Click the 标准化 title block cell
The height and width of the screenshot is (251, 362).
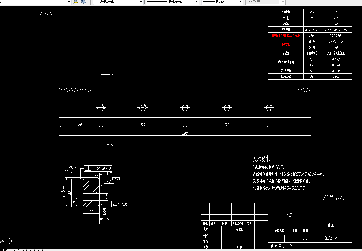[x=240, y=229]
